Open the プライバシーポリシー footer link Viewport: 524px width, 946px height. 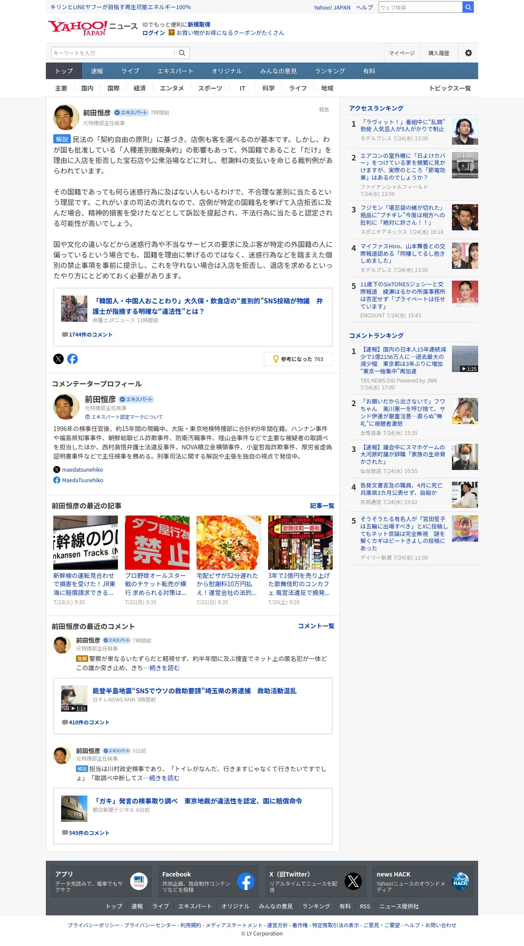[x=93, y=925]
